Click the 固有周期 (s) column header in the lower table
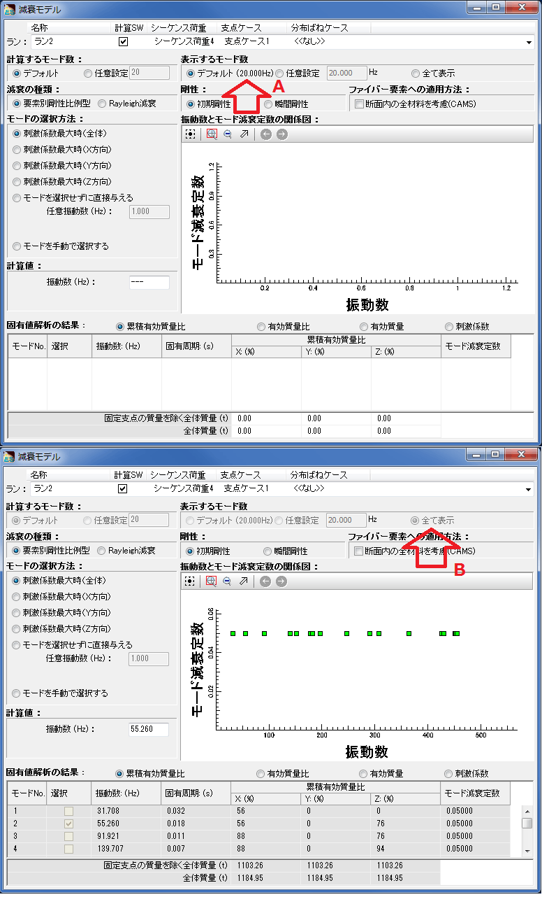 (x=196, y=793)
